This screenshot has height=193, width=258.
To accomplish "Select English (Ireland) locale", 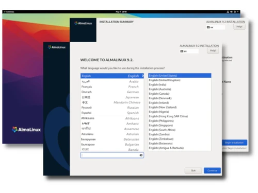I will [180, 103].
